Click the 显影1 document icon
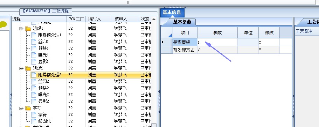The height and width of the screenshot is (127, 319). 34,61
